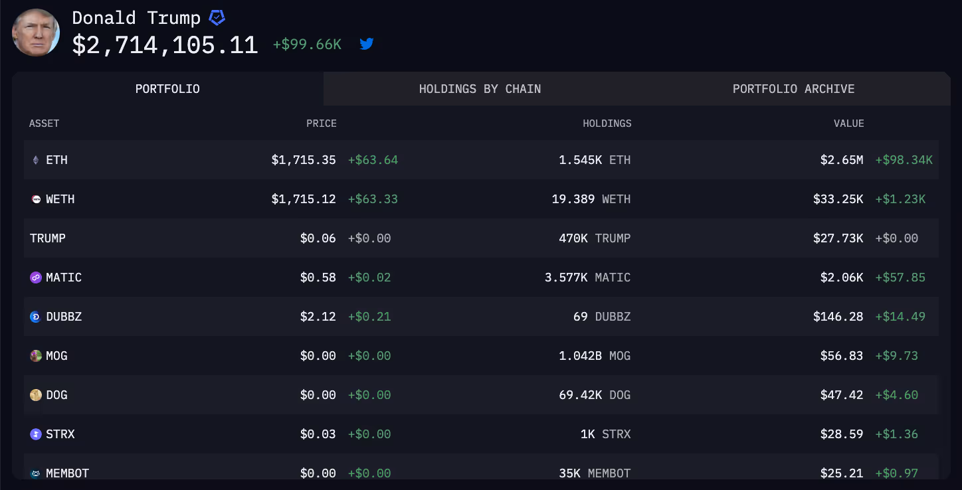Click the 69.42K DOG holdings cell
This screenshot has width=962, height=490.
coord(595,395)
